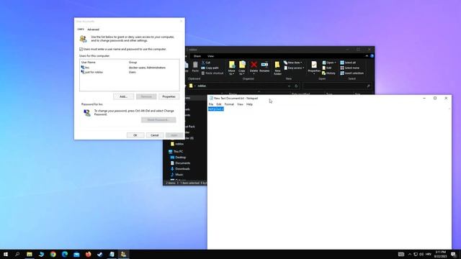Click Select none in Explorer ribbon
The image size is (461, 259).
click(349, 68)
